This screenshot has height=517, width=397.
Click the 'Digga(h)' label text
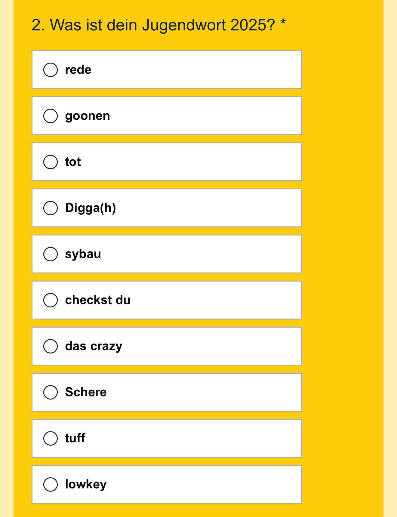coord(91,208)
